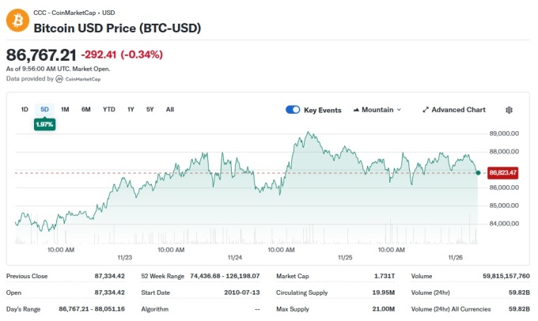Select the YTD time range

tap(108, 109)
